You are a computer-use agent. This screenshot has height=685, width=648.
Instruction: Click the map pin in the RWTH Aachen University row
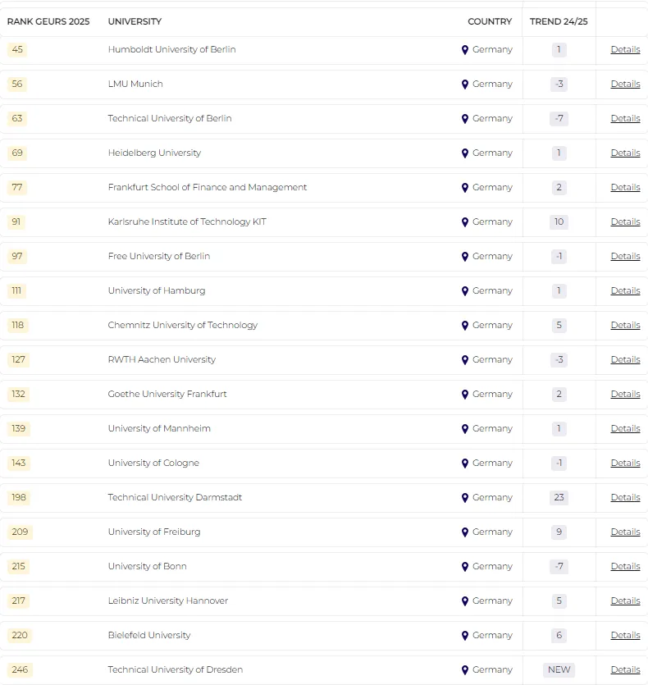[465, 360]
